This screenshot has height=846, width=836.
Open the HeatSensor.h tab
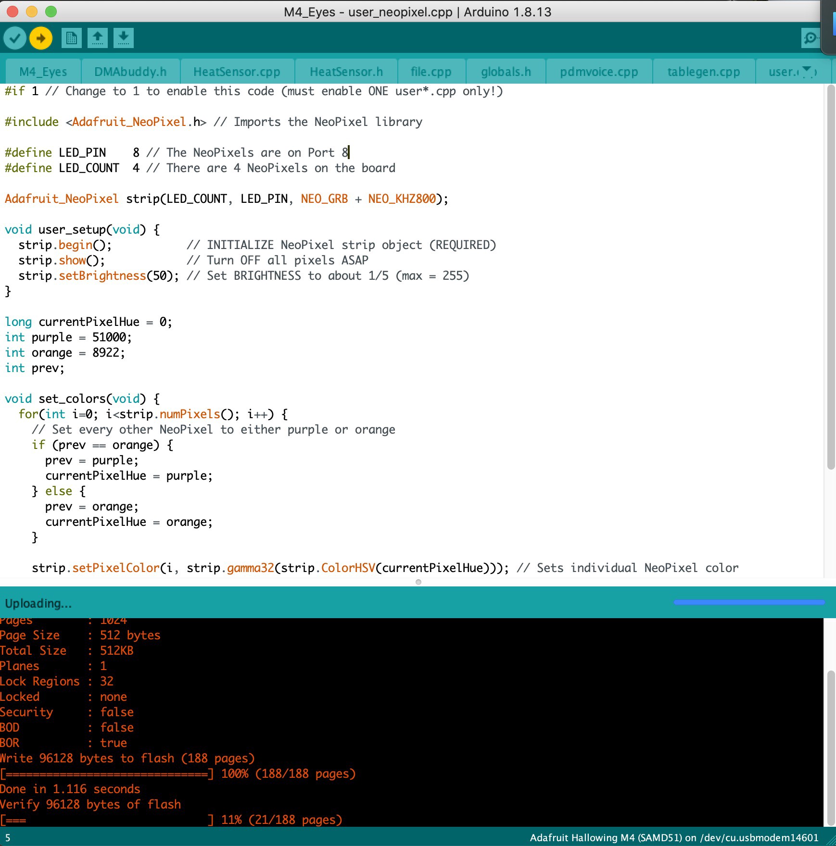click(x=346, y=72)
